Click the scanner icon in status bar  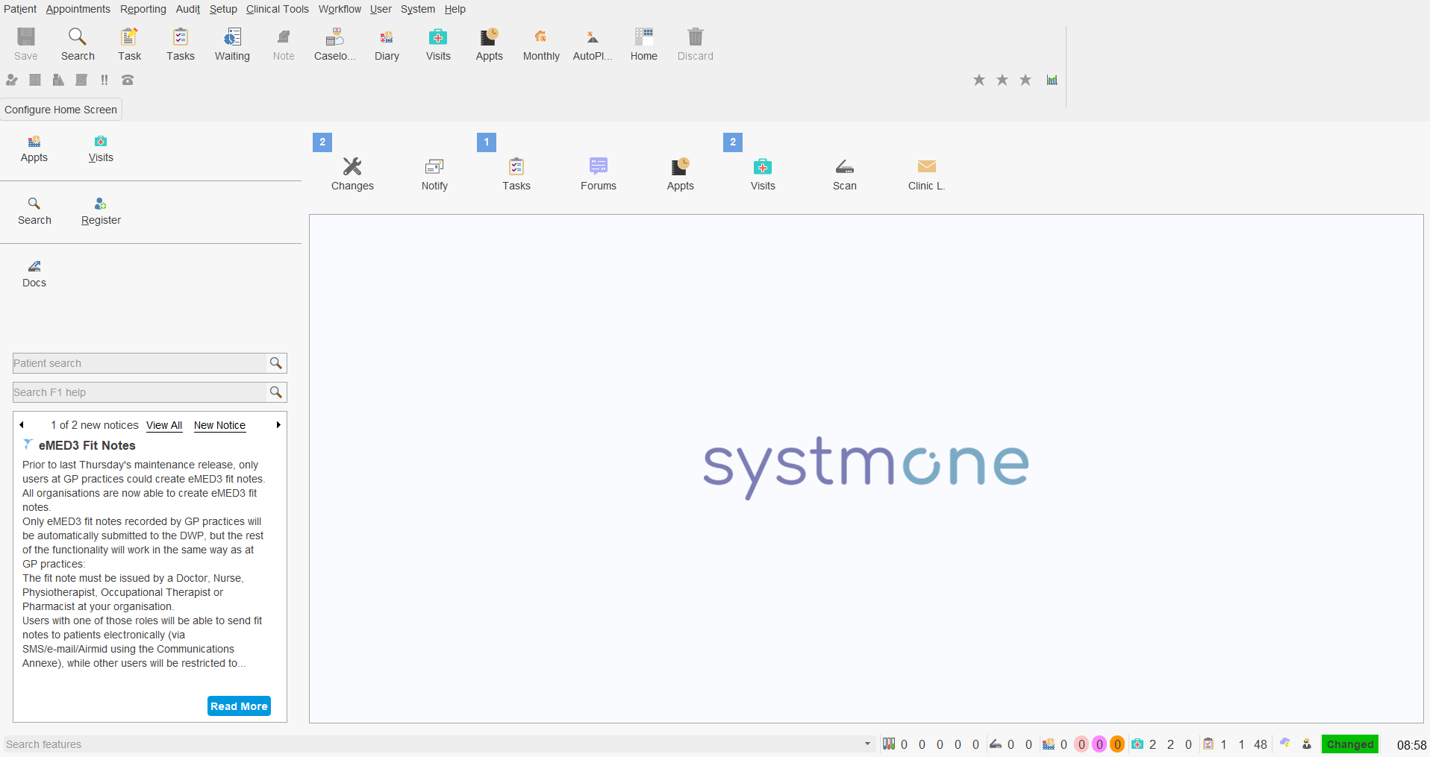(x=996, y=744)
